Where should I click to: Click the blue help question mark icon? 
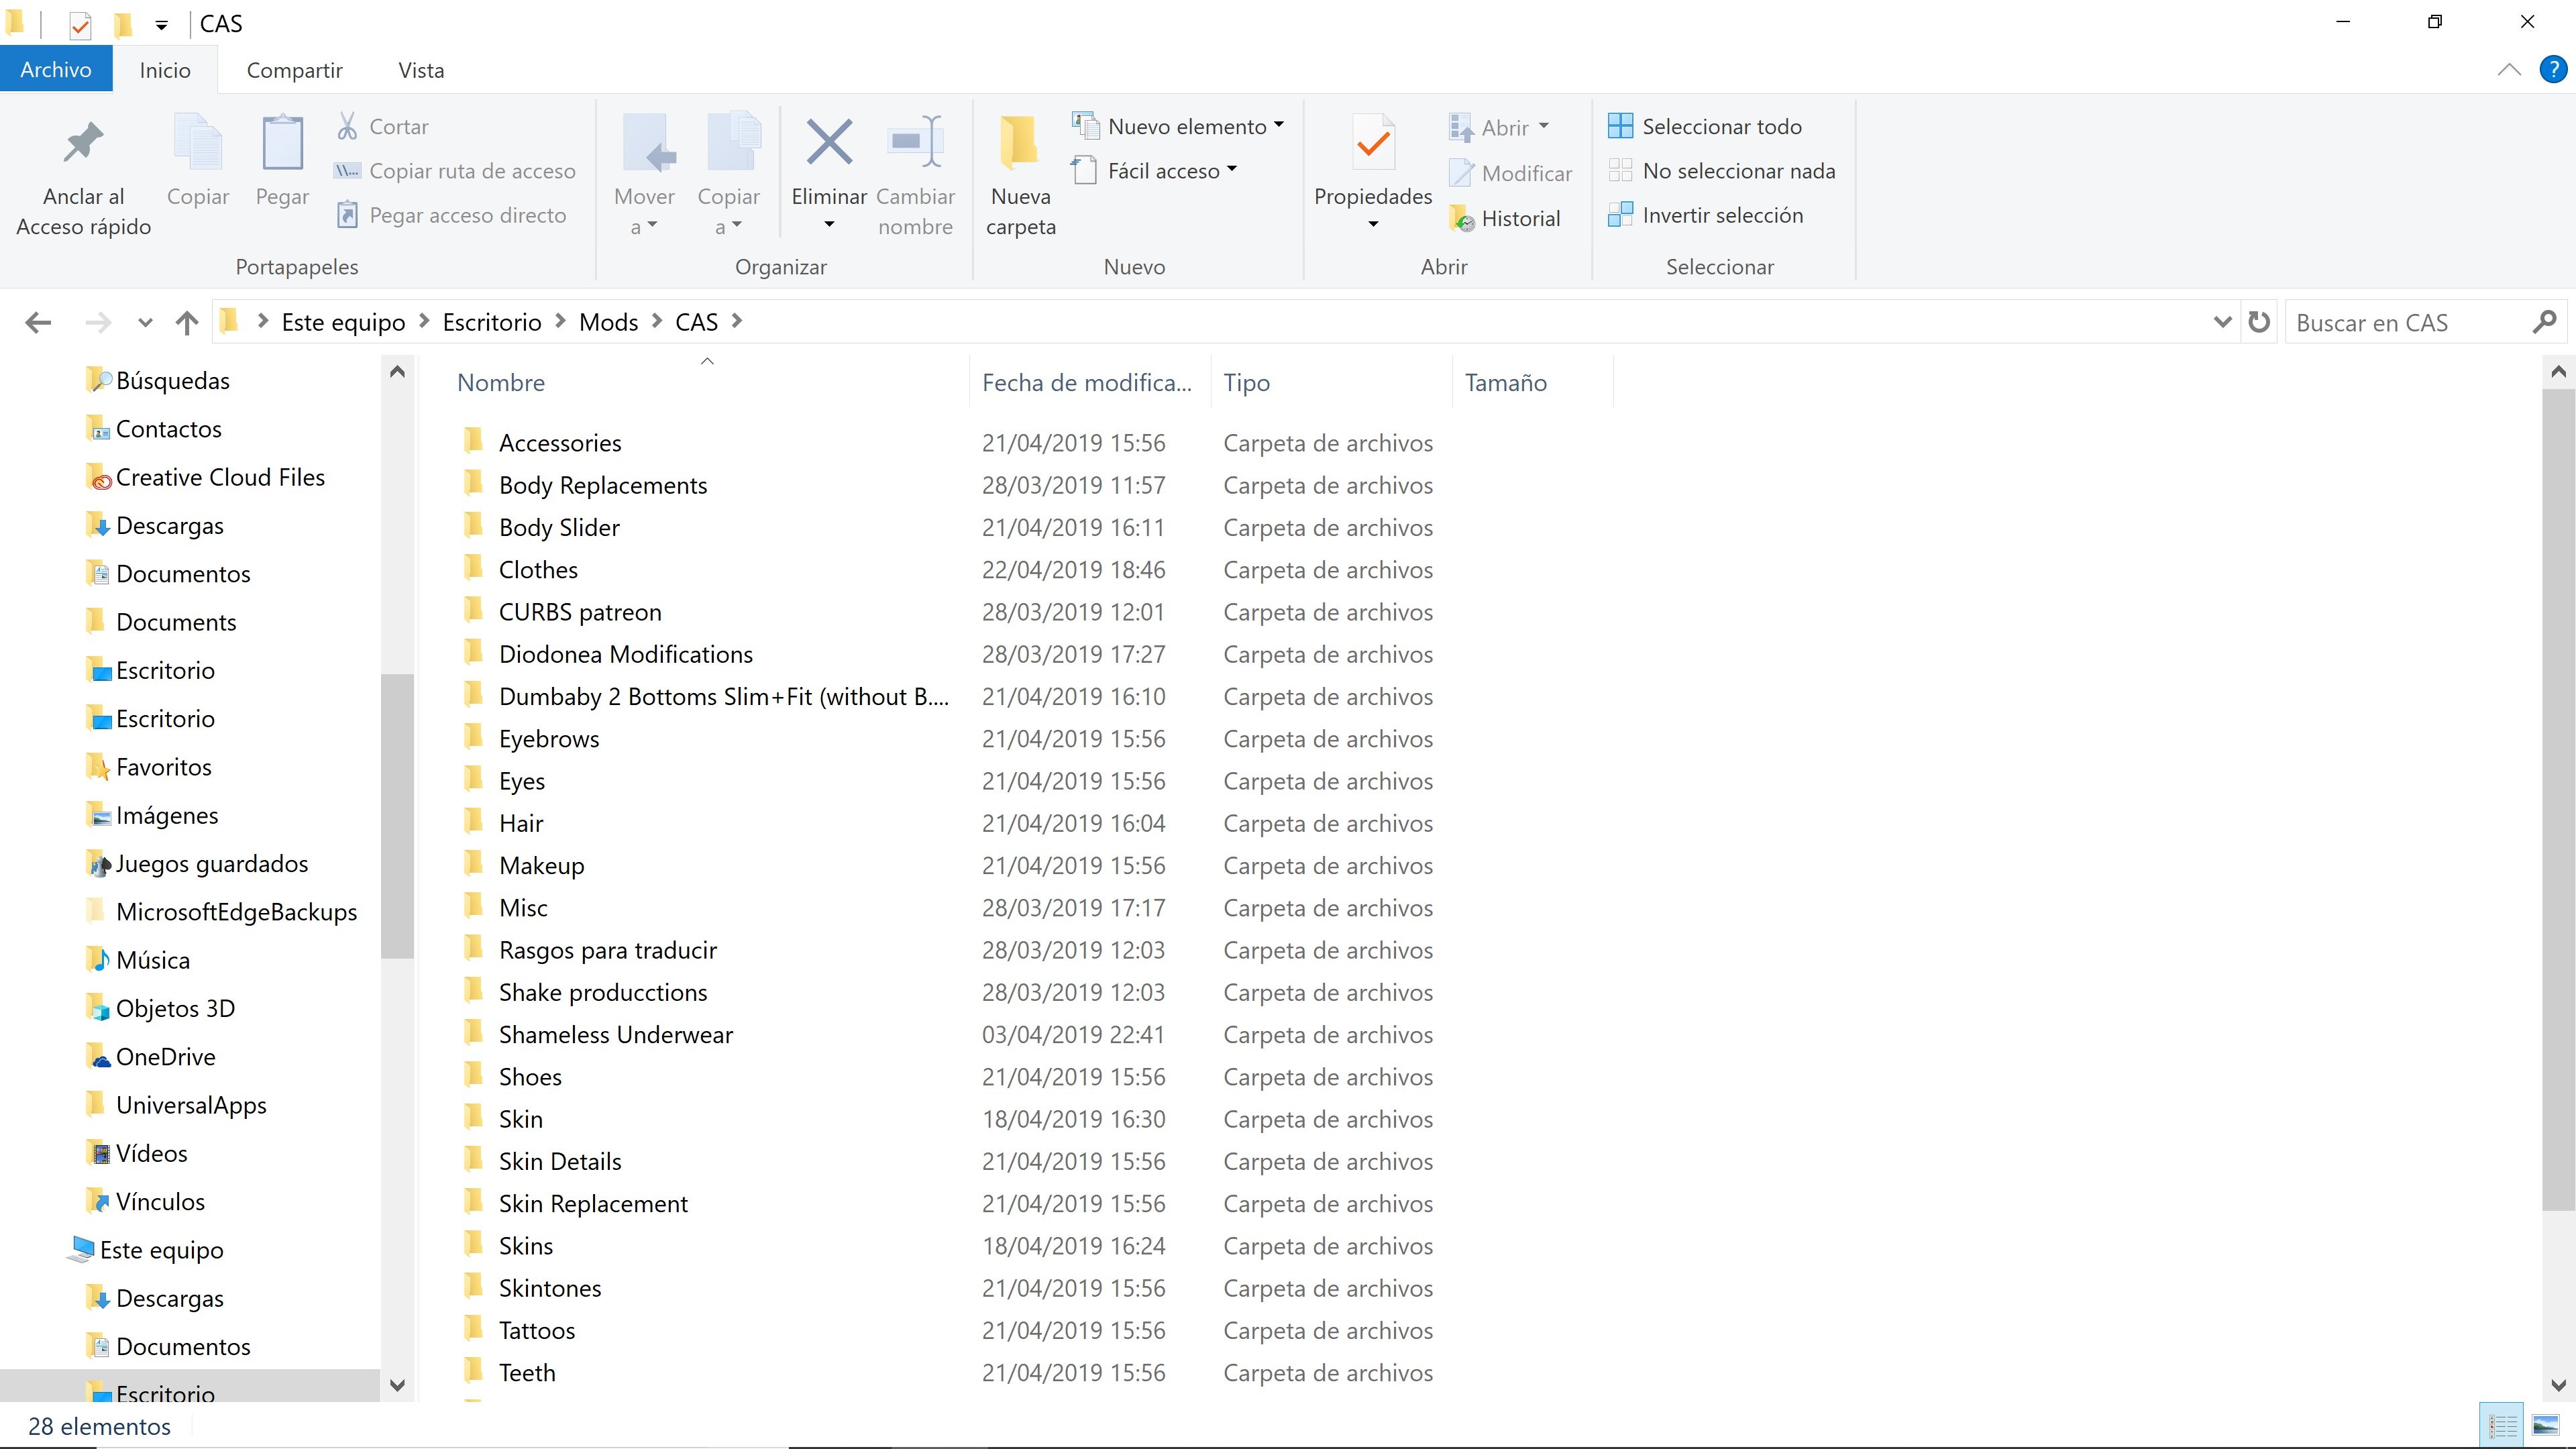[2553, 70]
